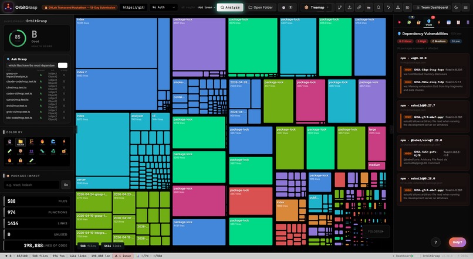Click the pink Help? button

pyautogui.click(x=457, y=242)
